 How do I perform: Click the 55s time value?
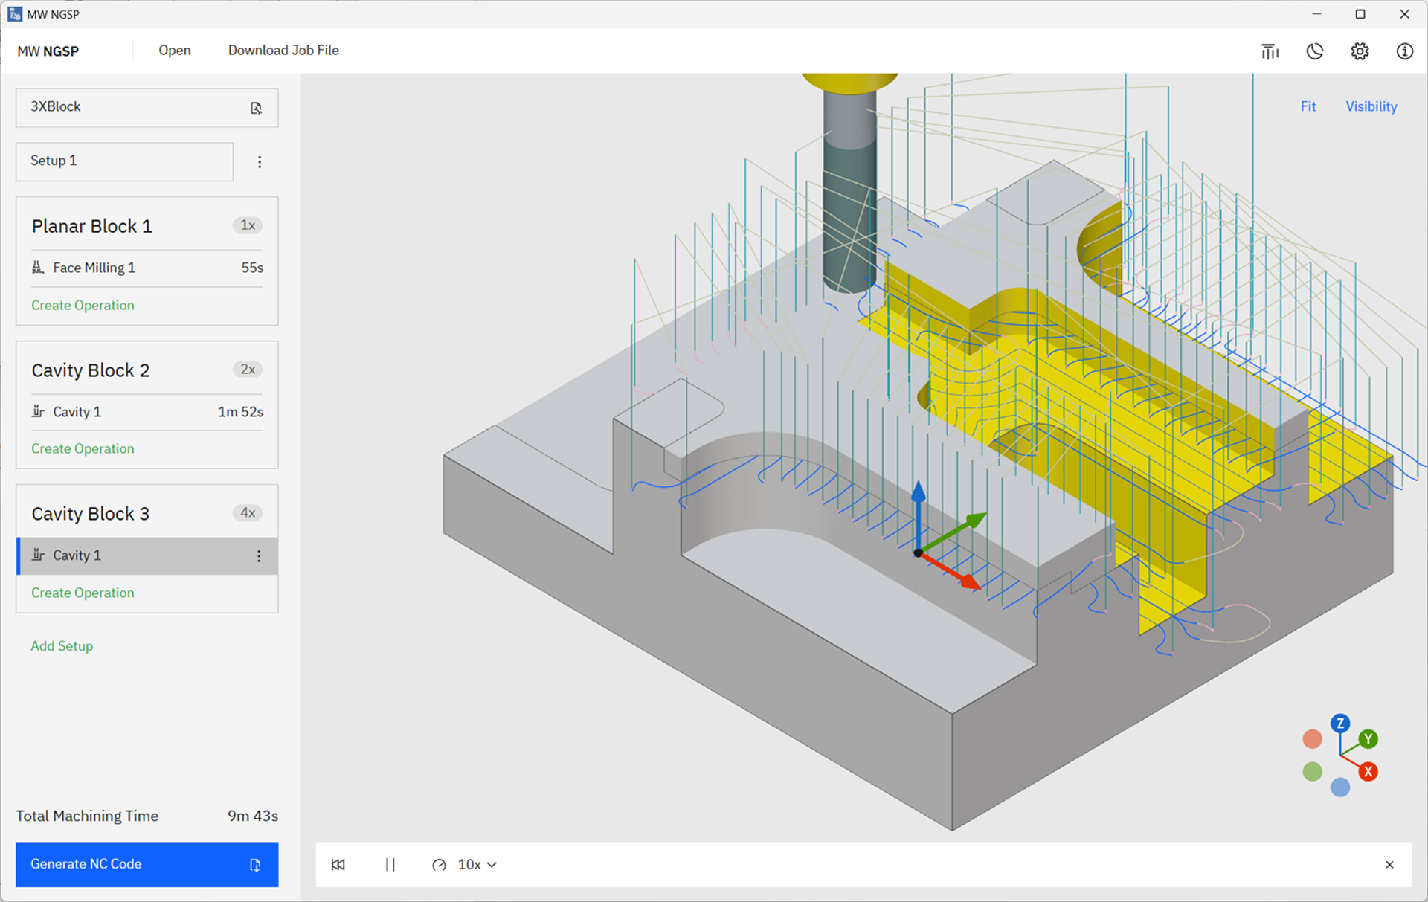coord(252,268)
